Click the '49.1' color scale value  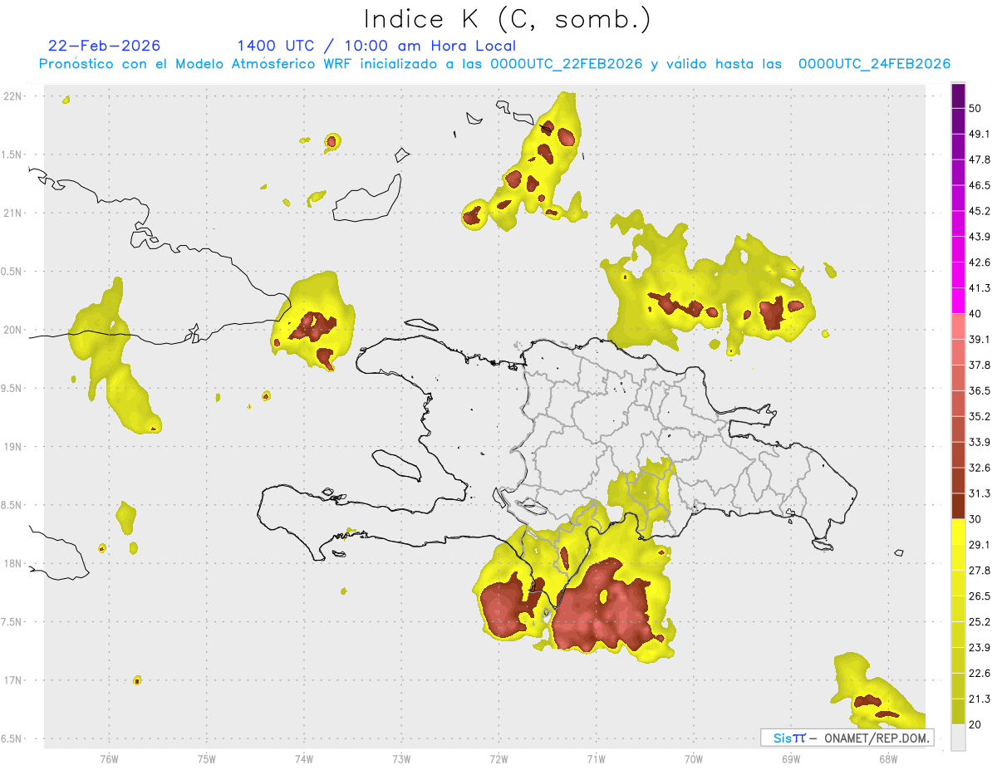point(980,134)
